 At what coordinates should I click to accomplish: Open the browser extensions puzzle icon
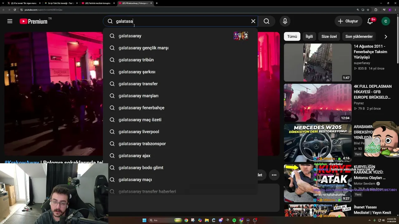[376, 10]
